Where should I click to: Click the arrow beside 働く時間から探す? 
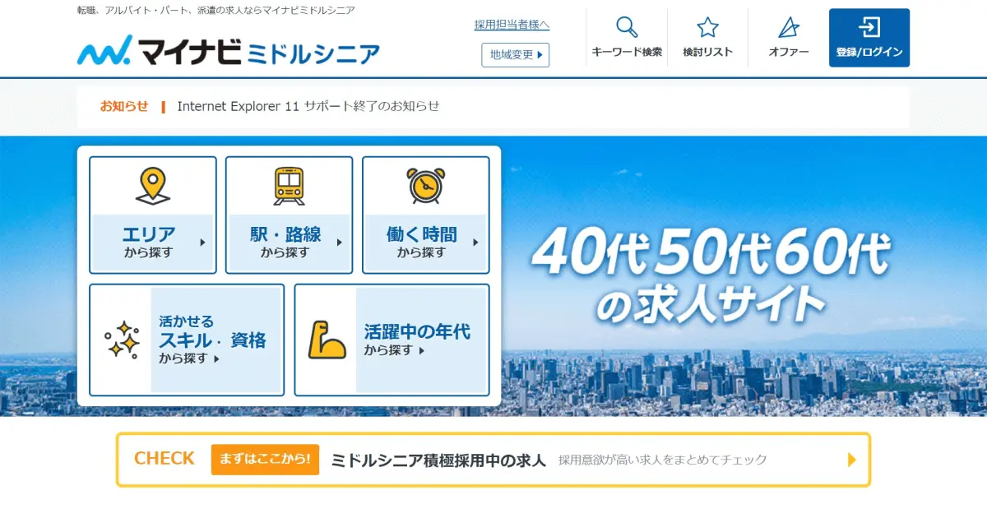[475, 243]
